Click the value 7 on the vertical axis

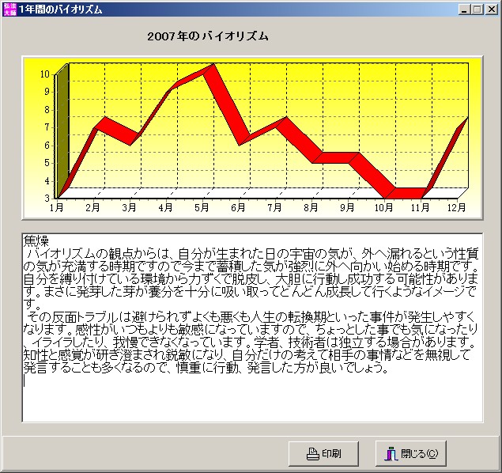pyautogui.click(x=47, y=127)
